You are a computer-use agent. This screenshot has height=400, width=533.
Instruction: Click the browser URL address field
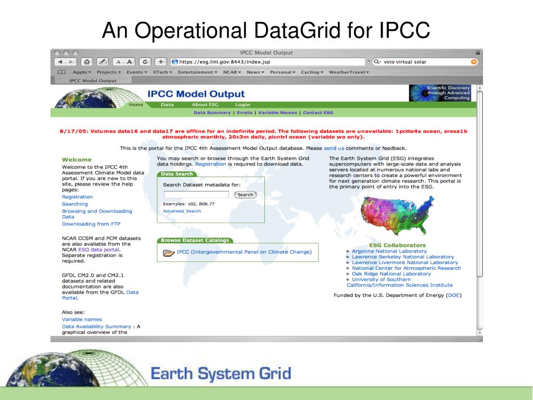click(268, 62)
